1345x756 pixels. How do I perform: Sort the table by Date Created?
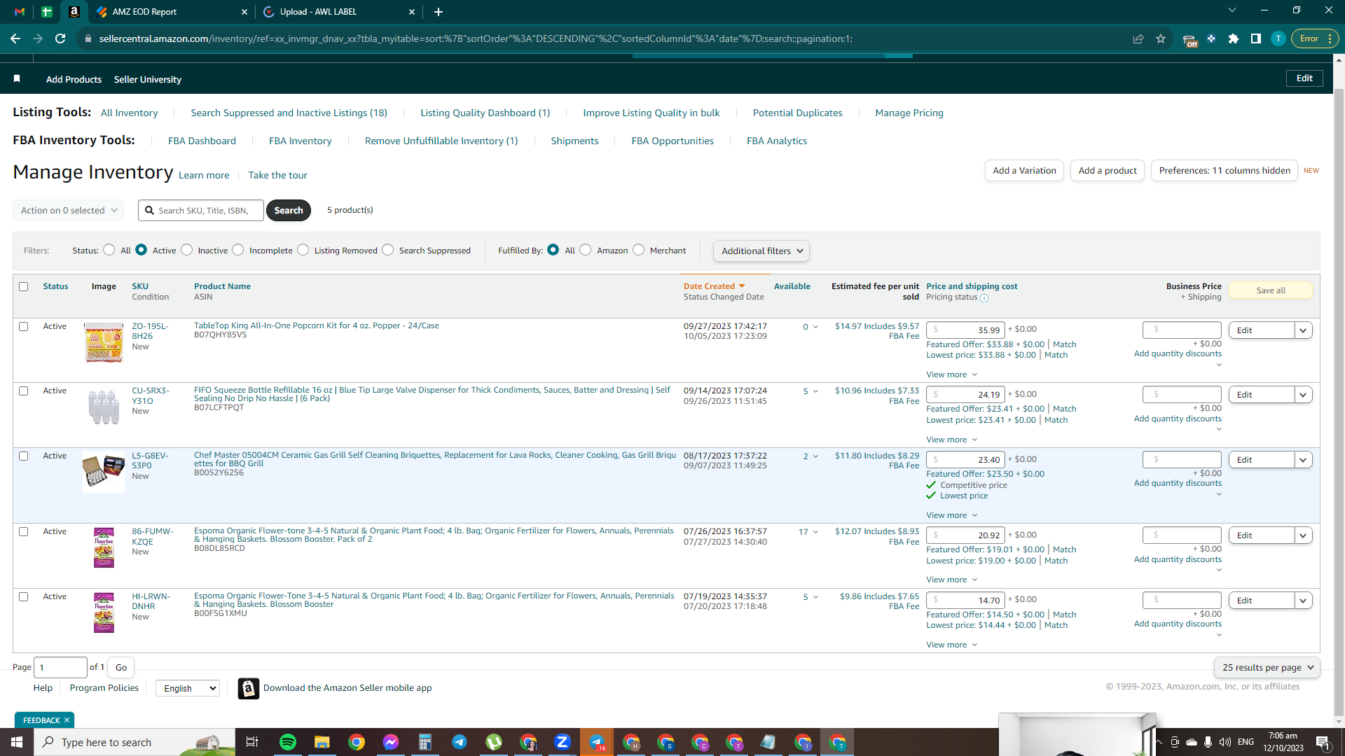click(714, 286)
